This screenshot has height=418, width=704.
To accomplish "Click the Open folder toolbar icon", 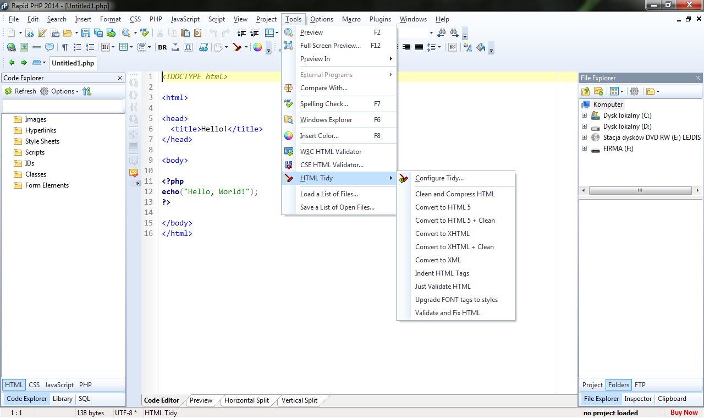I will click(x=68, y=33).
